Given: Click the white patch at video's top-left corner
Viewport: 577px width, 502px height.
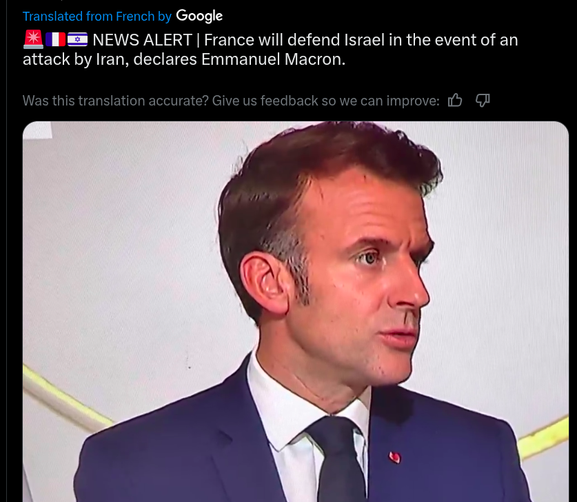Looking at the screenshot, I should (37, 130).
